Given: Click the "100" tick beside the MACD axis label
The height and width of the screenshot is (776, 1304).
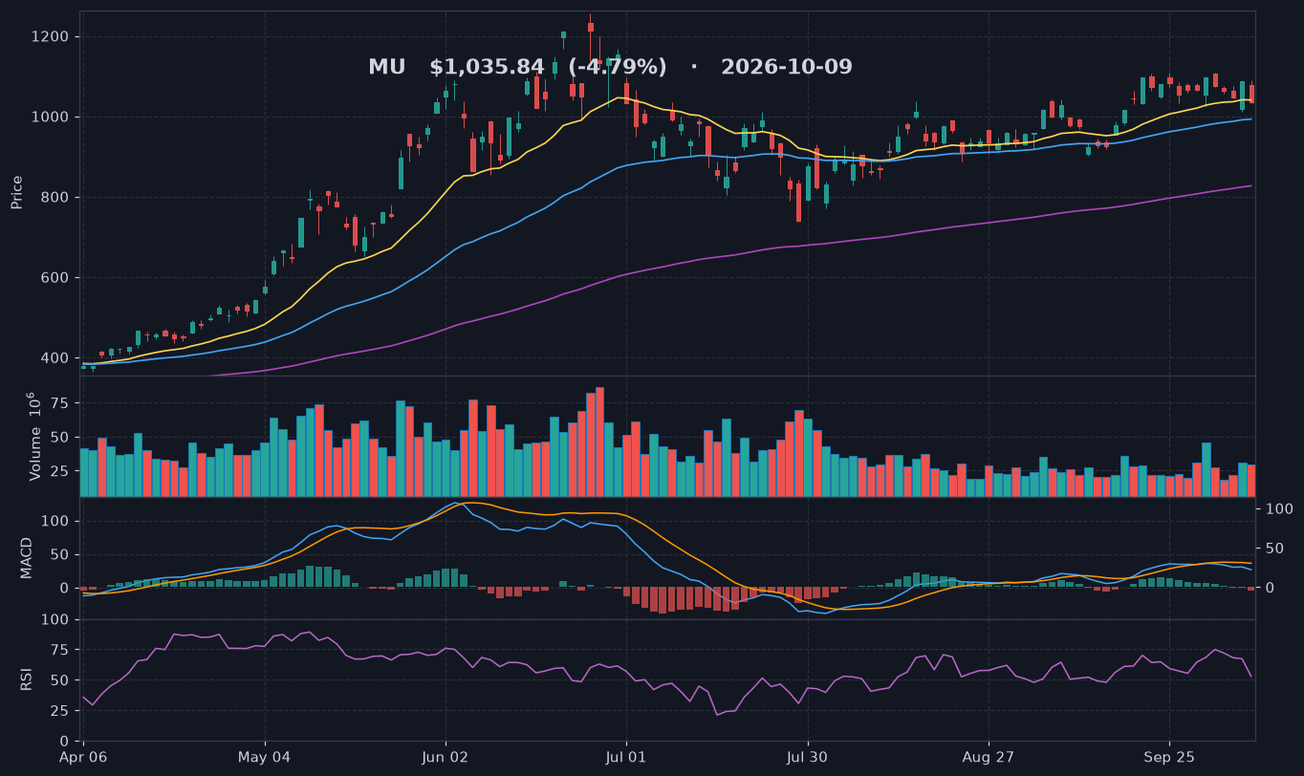Looking at the screenshot, I should pos(55,521).
